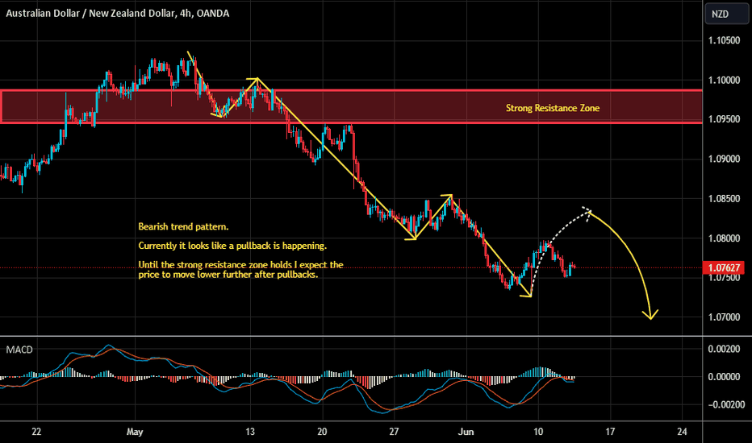
Task: Click date label 27 on time axis
Action: tap(394, 432)
